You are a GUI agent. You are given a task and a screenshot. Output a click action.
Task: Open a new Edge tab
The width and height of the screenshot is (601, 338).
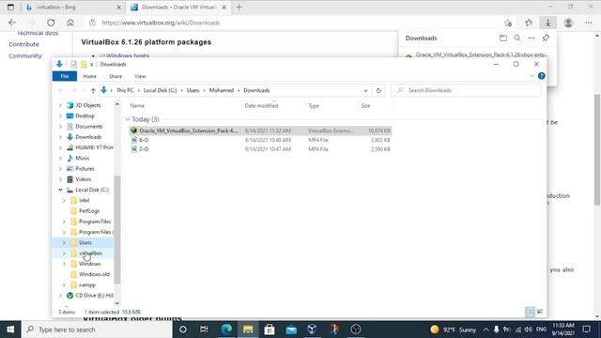click(239, 7)
